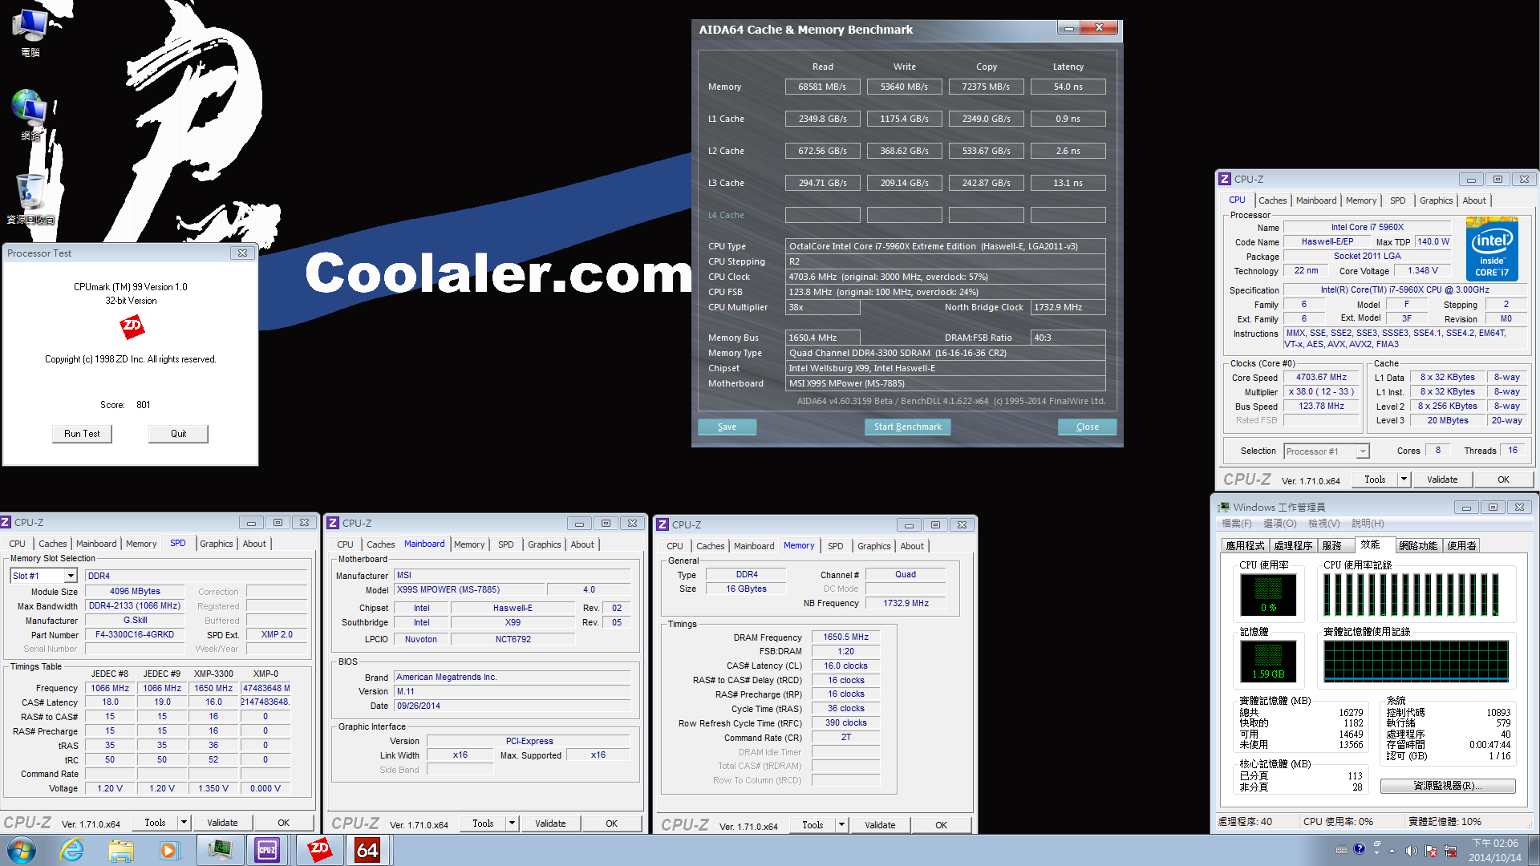Open Tools dropdown arrow in the CPU-Z CPU window
1540x866 pixels.
pyautogui.click(x=1404, y=480)
